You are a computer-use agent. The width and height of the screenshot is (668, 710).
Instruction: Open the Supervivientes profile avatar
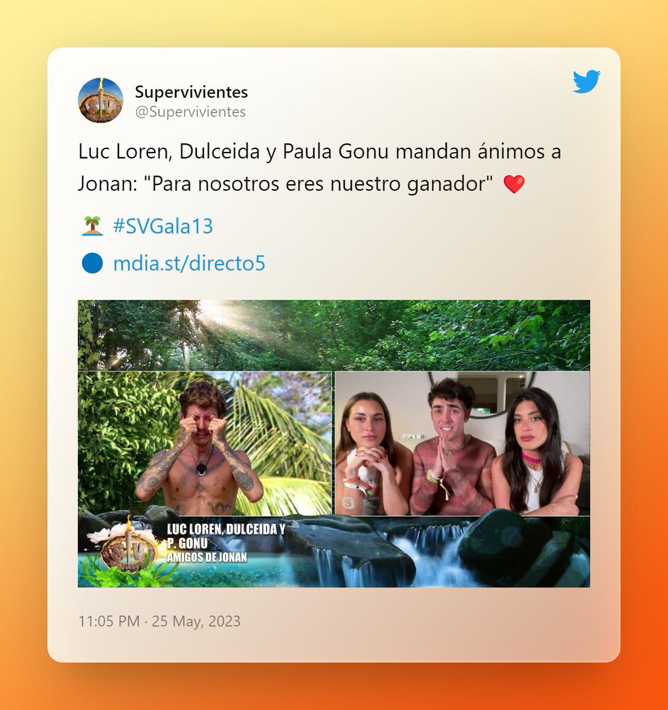point(101,101)
